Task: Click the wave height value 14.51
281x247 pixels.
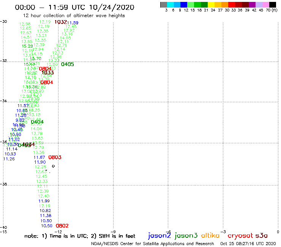Action: pyautogui.click(x=26, y=37)
